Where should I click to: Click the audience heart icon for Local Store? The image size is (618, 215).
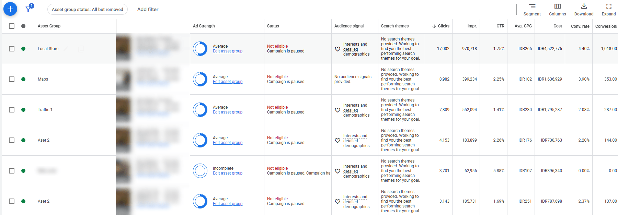[x=337, y=49]
